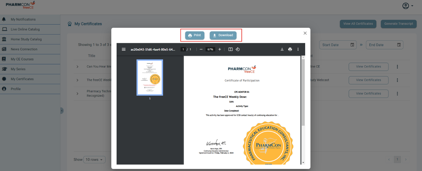Click the notifications bell icon
Image resolution: width=422 pixels, height=171 pixels.
point(4,19)
